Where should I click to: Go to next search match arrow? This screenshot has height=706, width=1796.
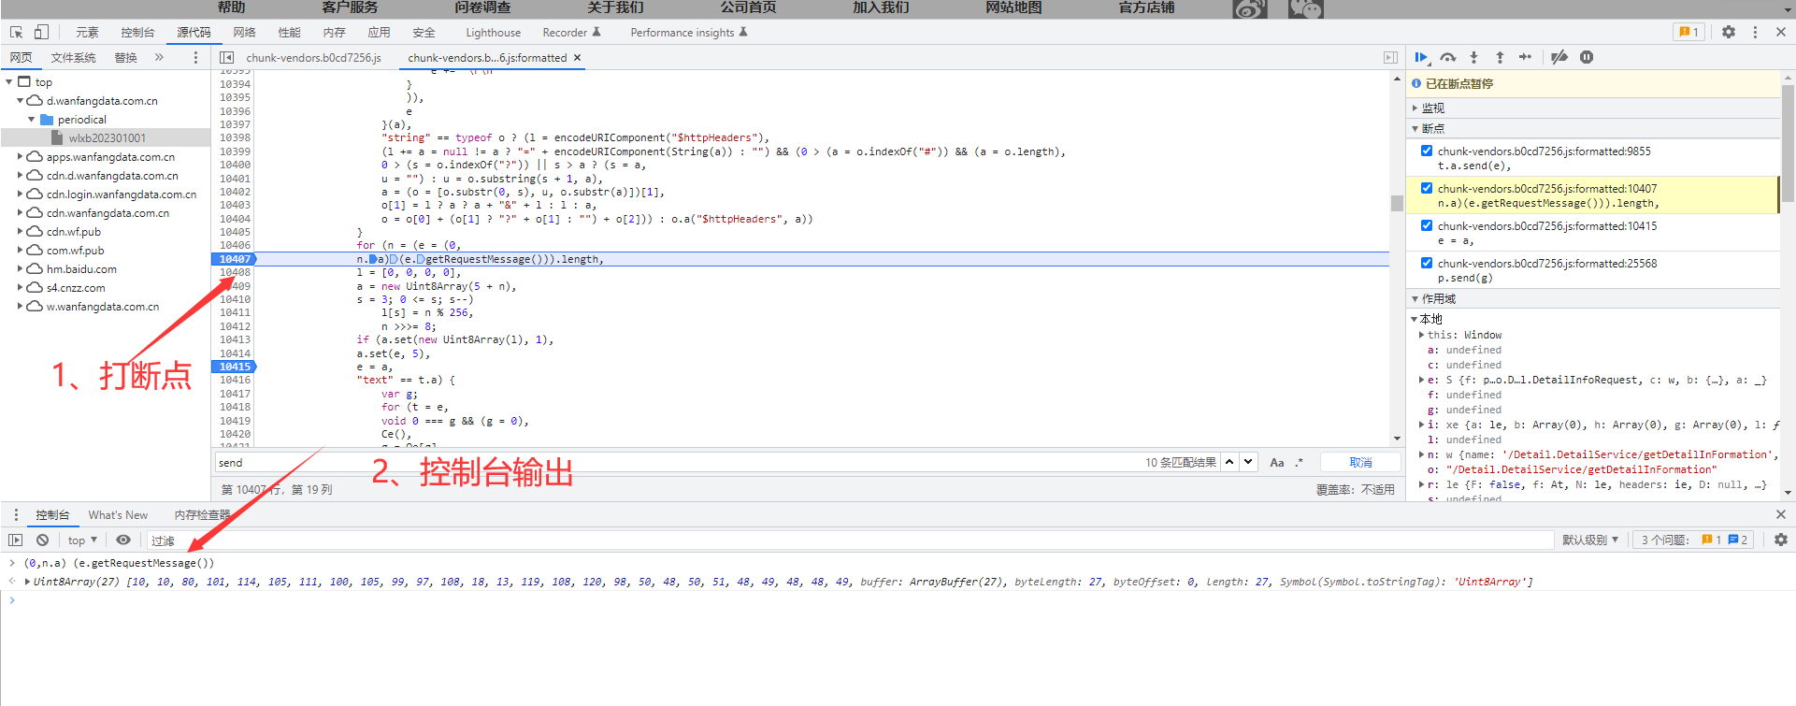pyautogui.click(x=1248, y=462)
